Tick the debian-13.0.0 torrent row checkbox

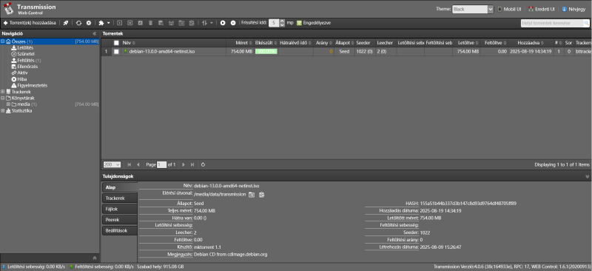[x=116, y=51]
